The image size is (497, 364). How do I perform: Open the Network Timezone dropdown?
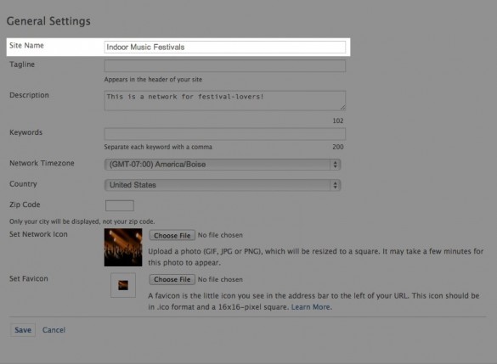coord(223,165)
